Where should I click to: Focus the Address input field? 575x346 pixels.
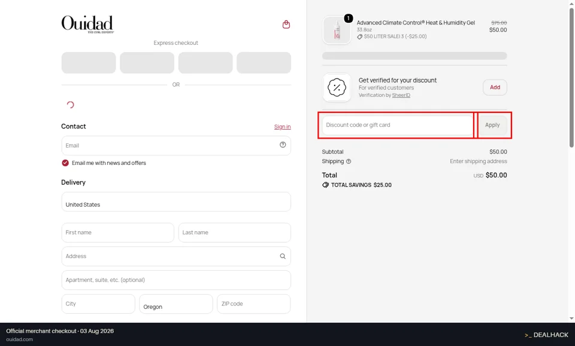tap(176, 256)
